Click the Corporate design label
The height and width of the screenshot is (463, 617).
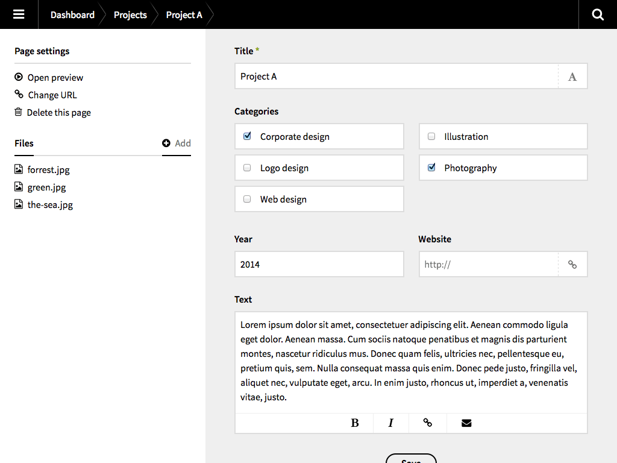click(x=295, y=137)
